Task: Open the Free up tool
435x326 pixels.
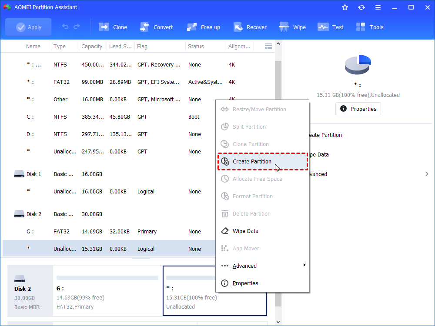Action: (x=203, y=27)
